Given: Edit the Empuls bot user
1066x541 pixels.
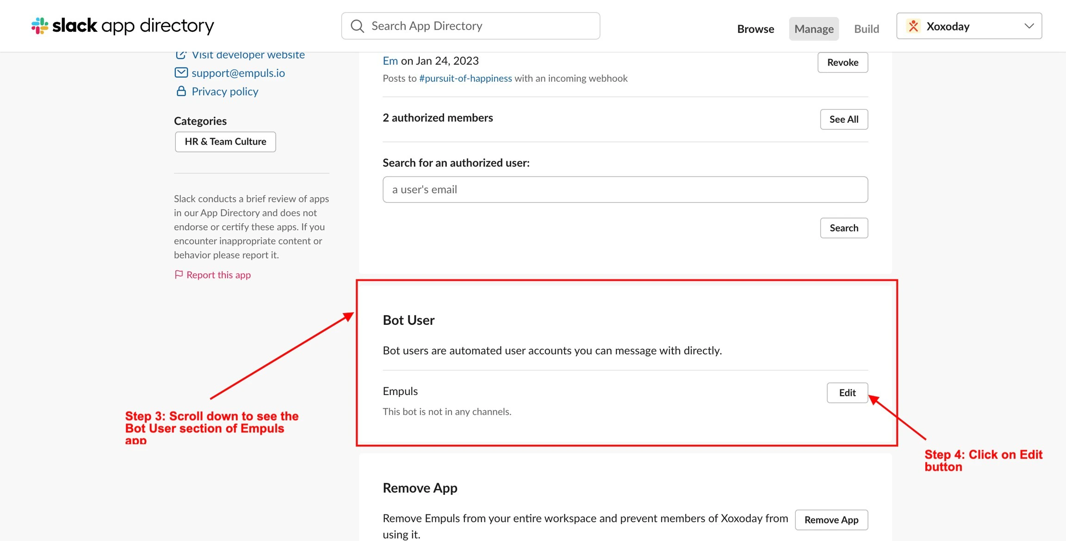Looking at the screenshot, I should tap(847, 393).
